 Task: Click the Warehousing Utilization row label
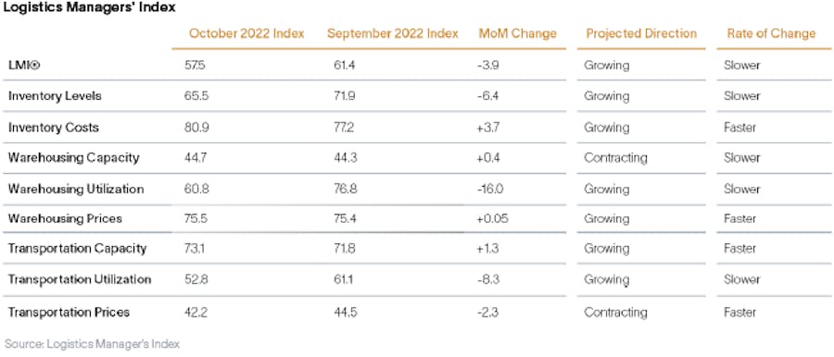pos(76,189)
